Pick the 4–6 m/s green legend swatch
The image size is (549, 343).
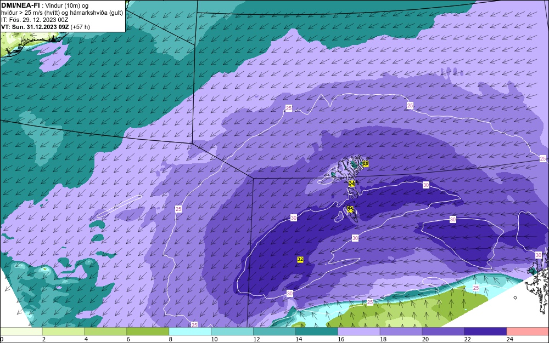pyautogui.click(x=105, y=331)
